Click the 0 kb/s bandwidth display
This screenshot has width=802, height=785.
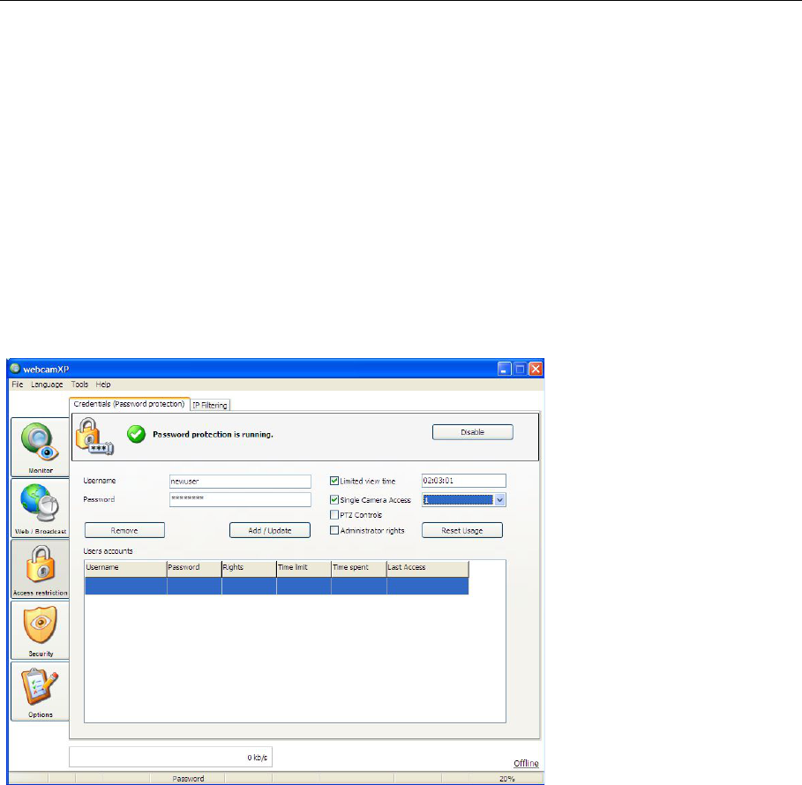(170, 757)
